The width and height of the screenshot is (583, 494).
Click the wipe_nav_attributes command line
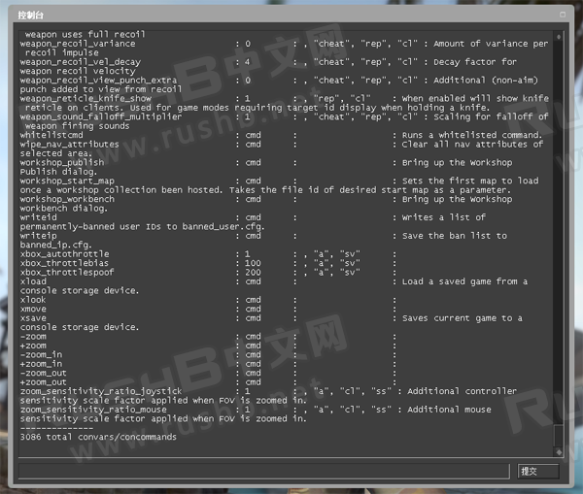69,145
